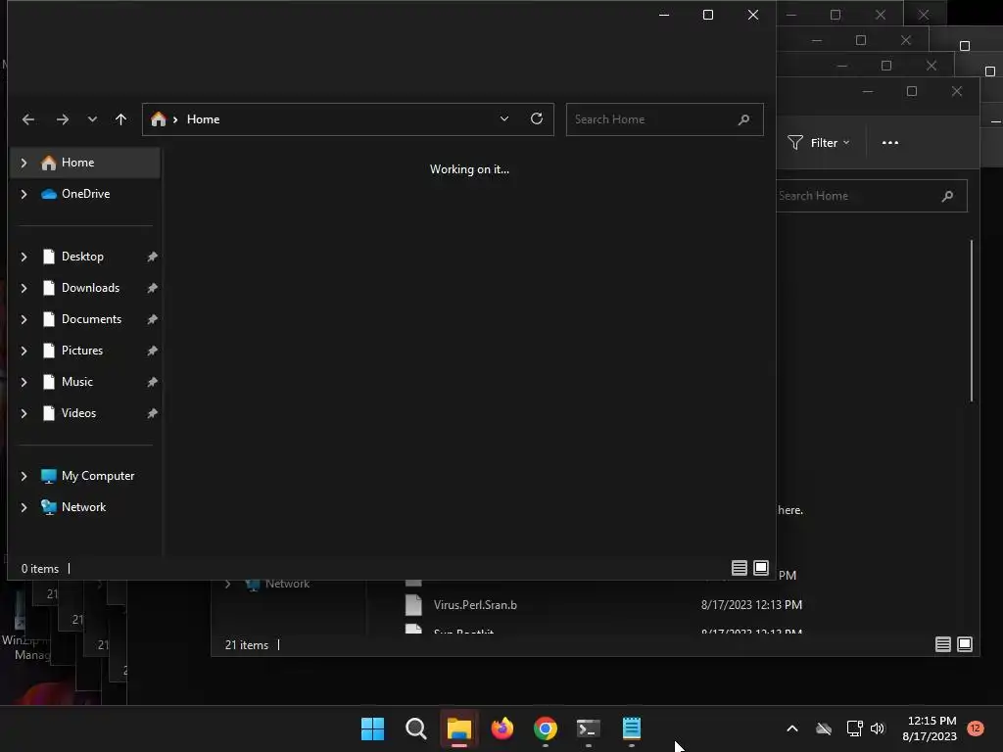The width and height of the screenshot is (1003, 752).
Task: Click the Home icon in address bar
Action: (158, 118)
